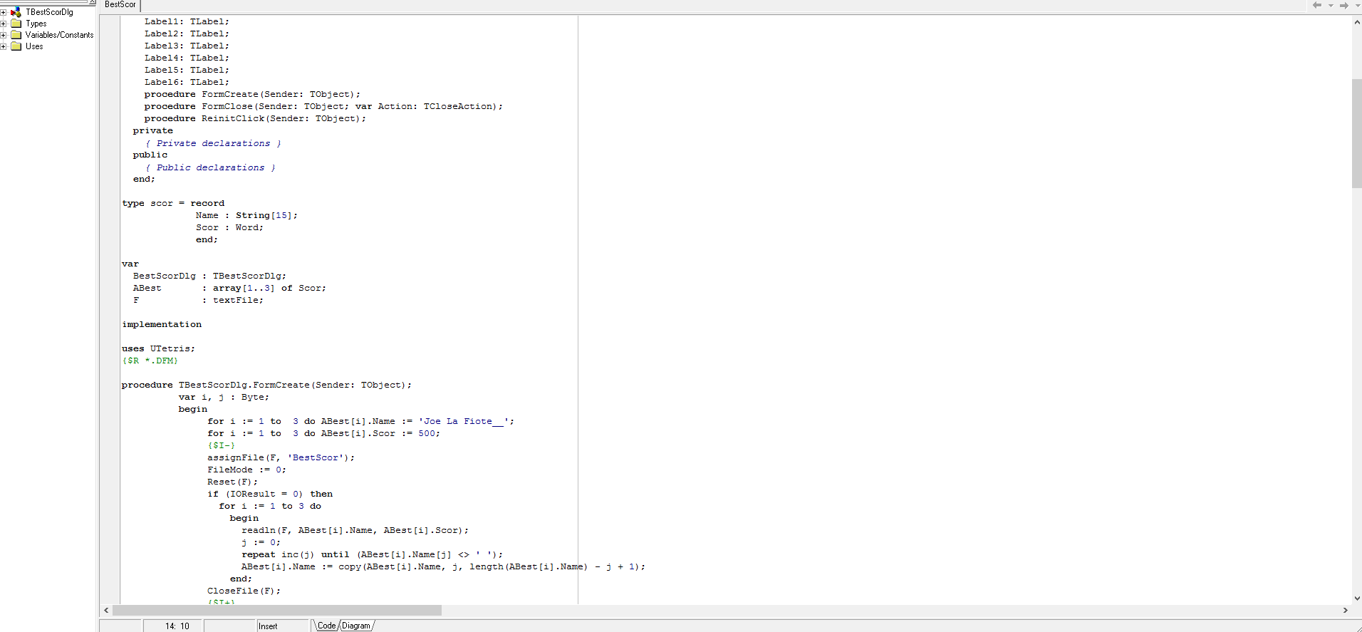Close the Code Explorer panel
1362x632 pixels.
pyautogui.click(x=92, y=2)
